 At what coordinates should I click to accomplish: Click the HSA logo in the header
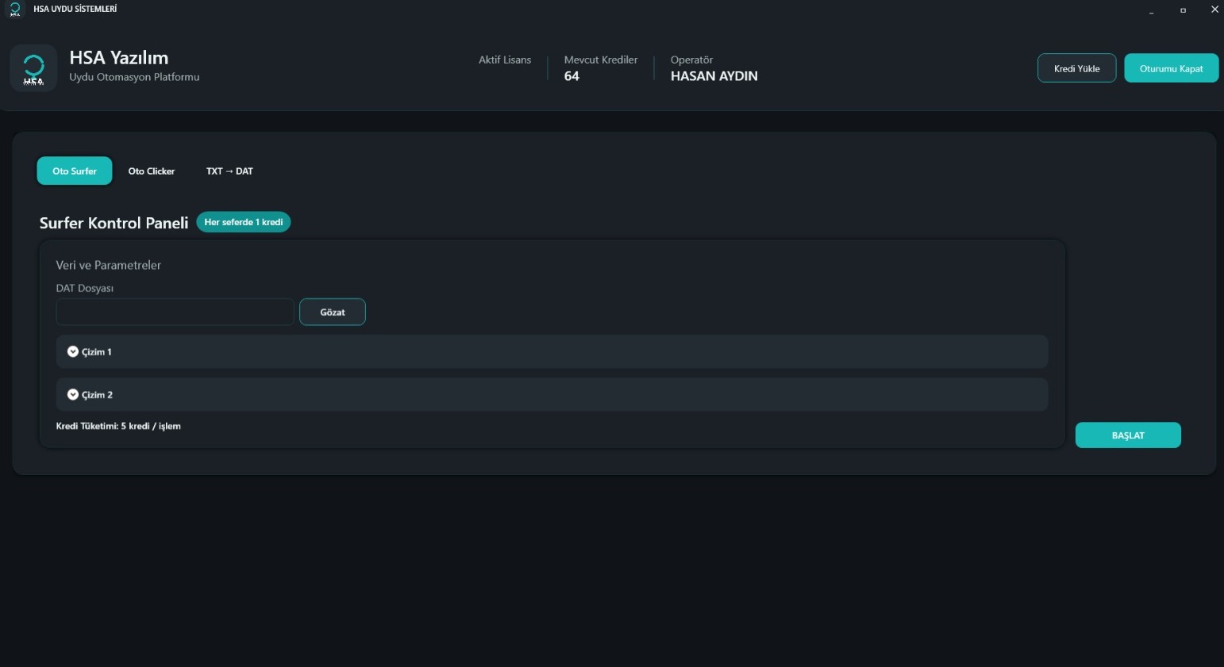click(33, 68)
